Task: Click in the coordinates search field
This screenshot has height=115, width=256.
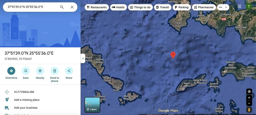Action: [32, 7]
